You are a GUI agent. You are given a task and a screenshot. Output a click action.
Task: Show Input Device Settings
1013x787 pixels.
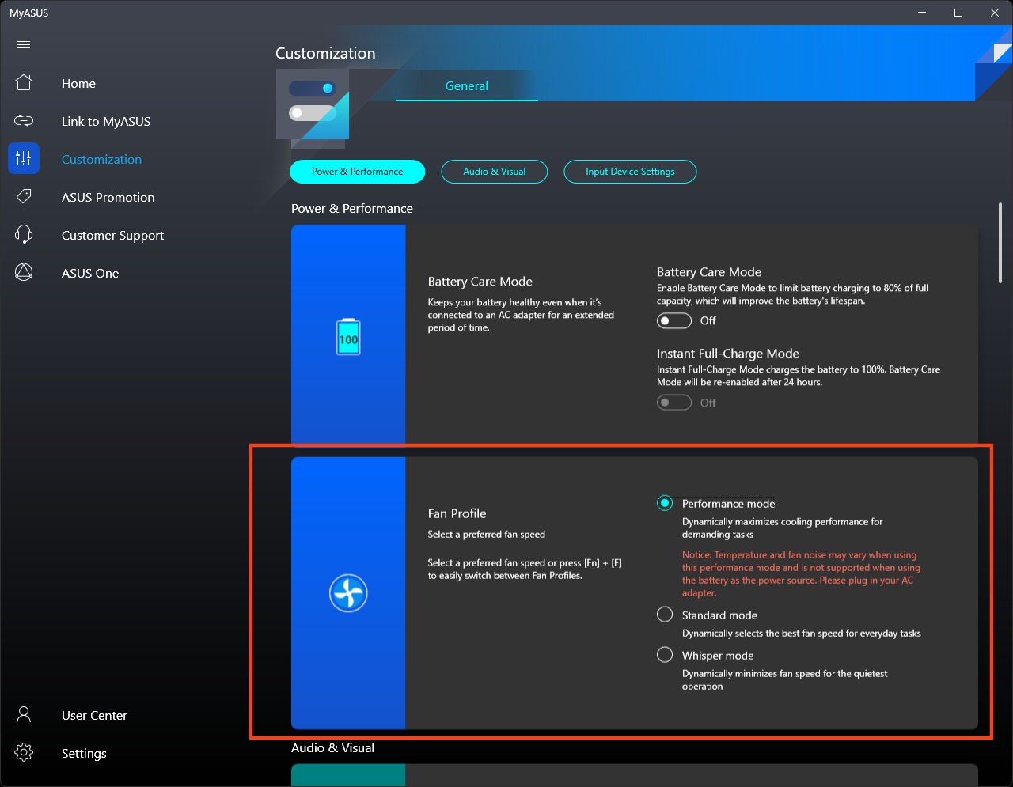(x=630, y=172)
